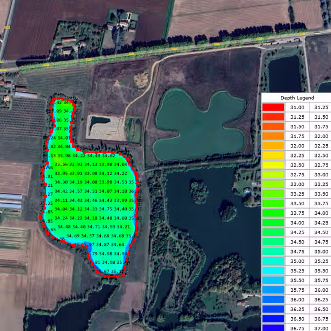This screenshot has width=331, height=331.
Task: Select the swatch for 33.00–33.25 depth
Action: click(x=273, y=184)
